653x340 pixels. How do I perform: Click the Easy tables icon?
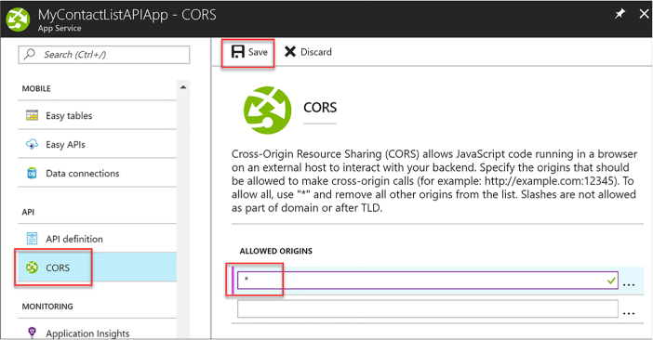point(32,115)
